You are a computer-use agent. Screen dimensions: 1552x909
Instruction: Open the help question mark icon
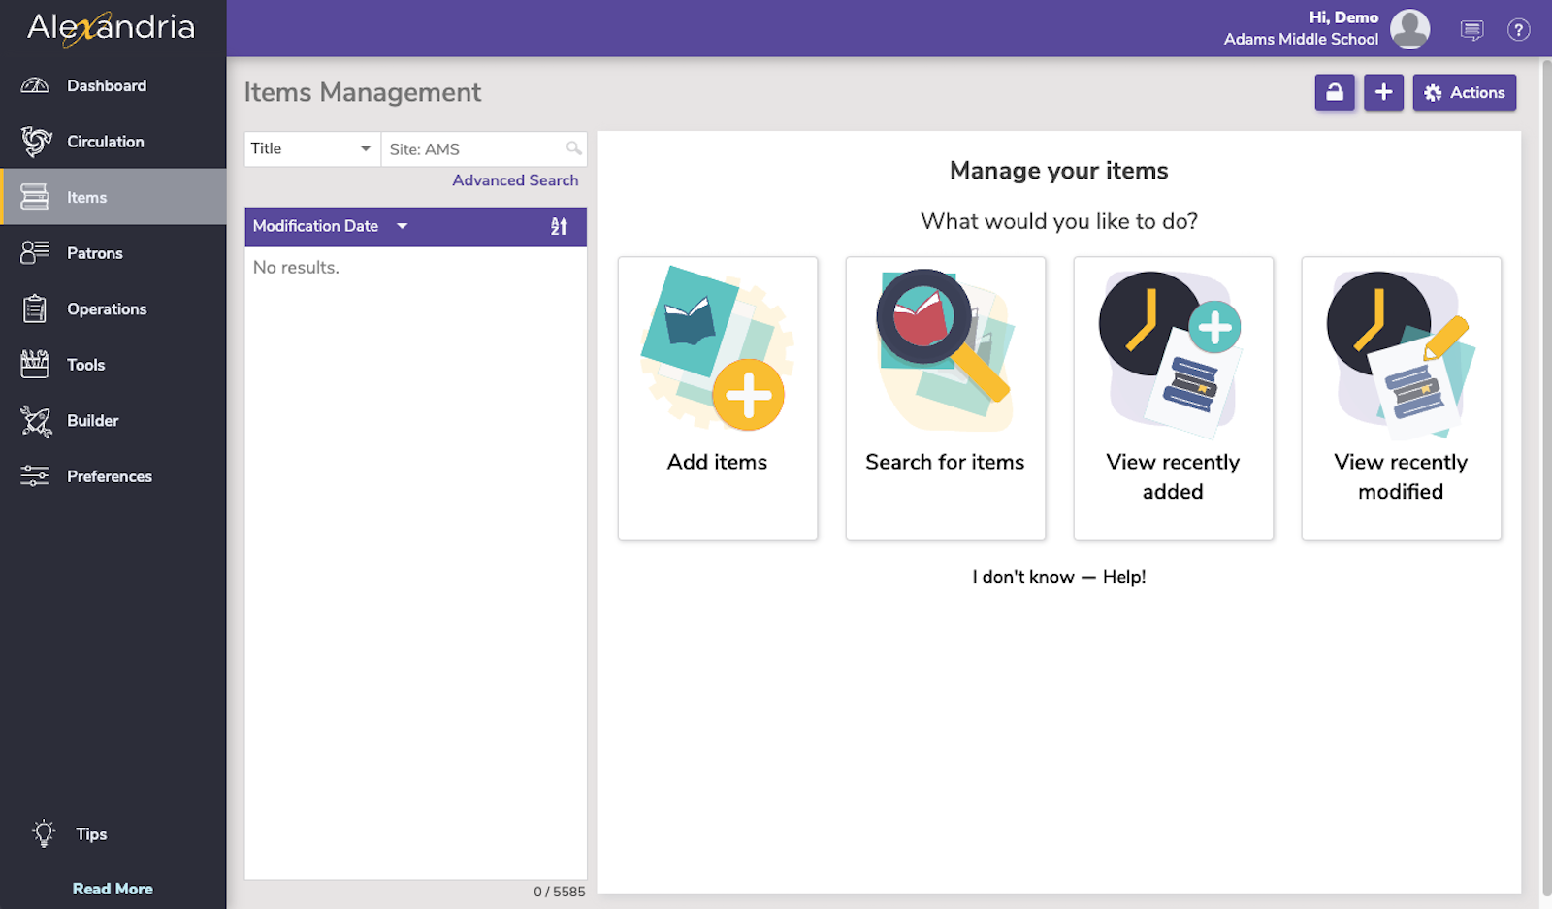pos(1518,30)
